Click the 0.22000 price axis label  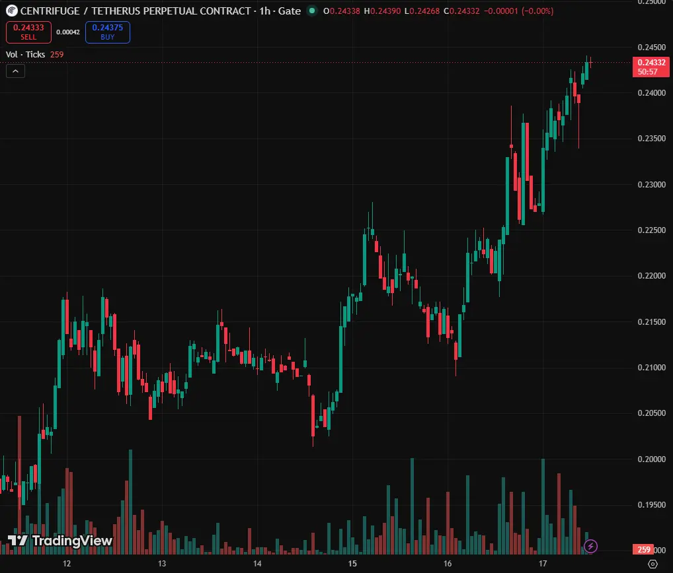click(652, 275)
